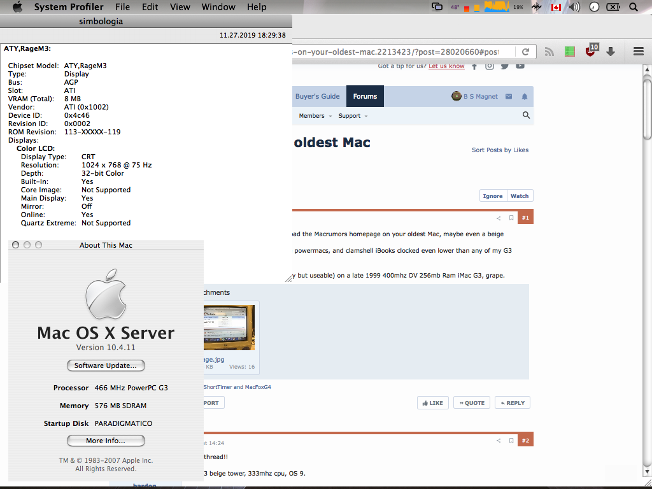Viewport: 652px width, 489px height.
Task: Open the Buyer's Guide tab
Action: pos(318,96)
